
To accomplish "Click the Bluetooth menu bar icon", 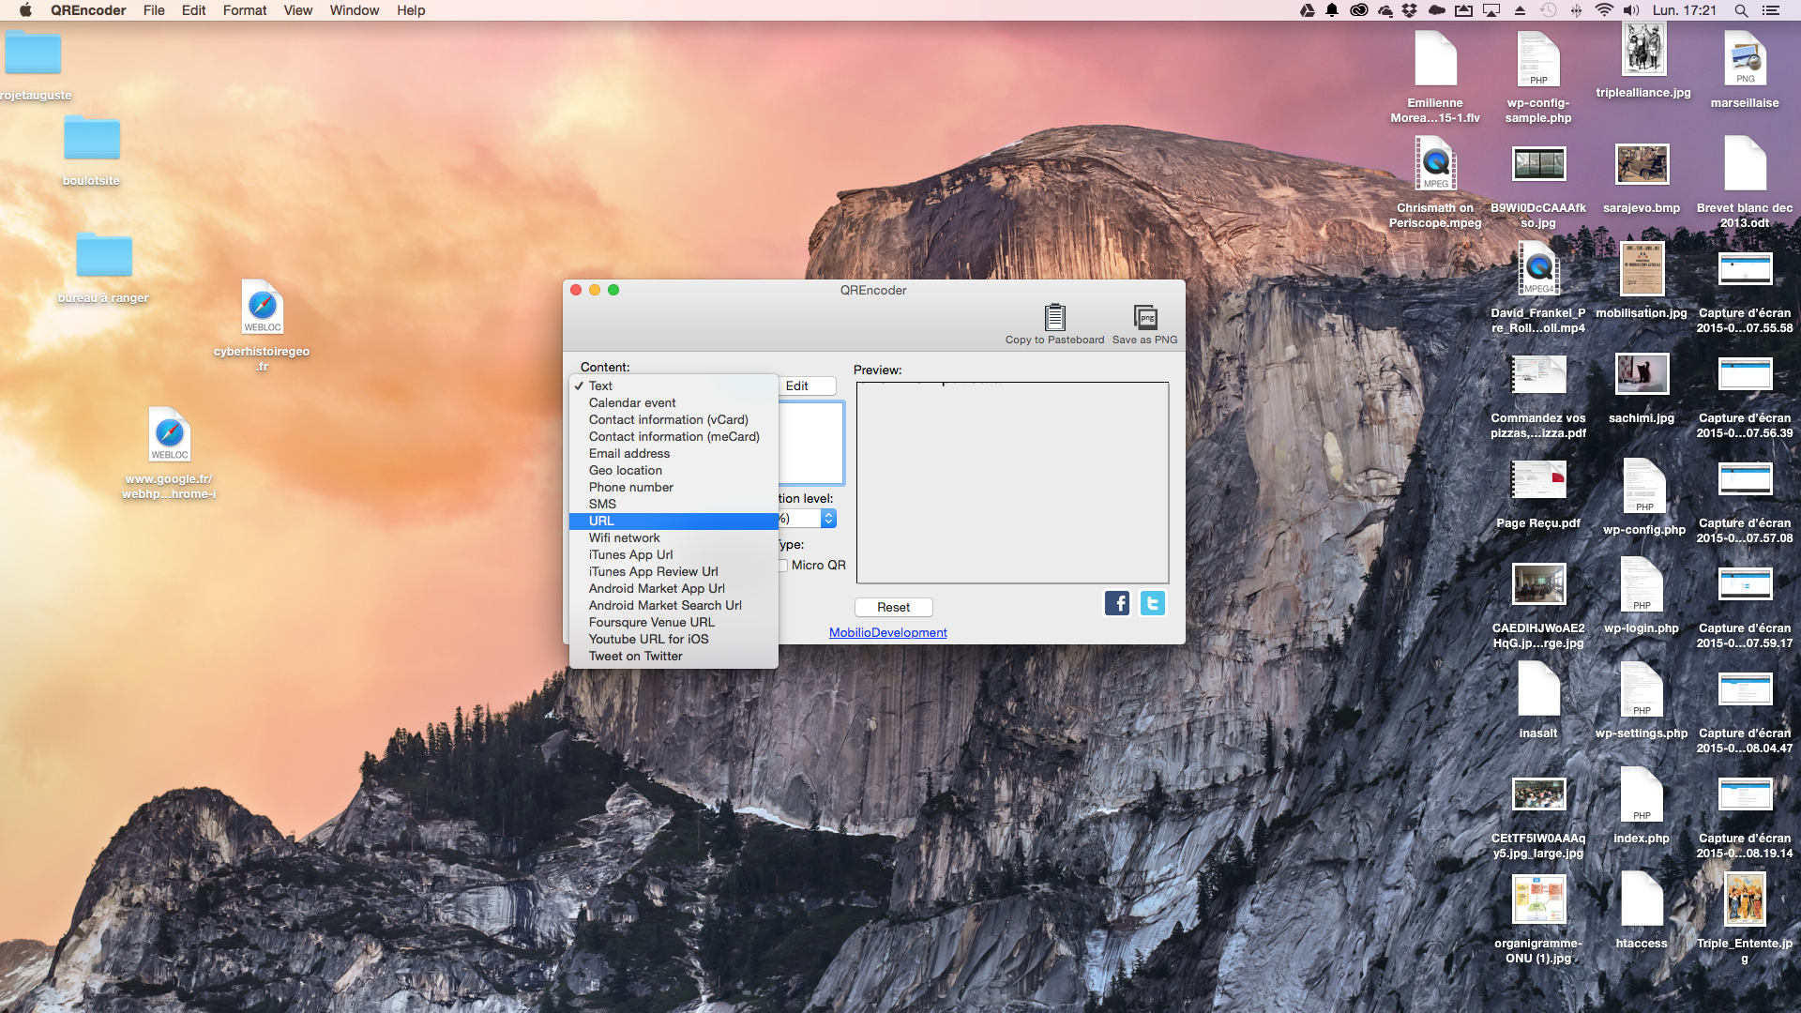I will 1576,10.
